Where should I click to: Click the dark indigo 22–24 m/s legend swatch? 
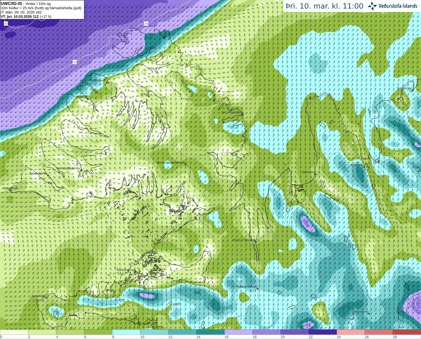[x=323, y=332]
